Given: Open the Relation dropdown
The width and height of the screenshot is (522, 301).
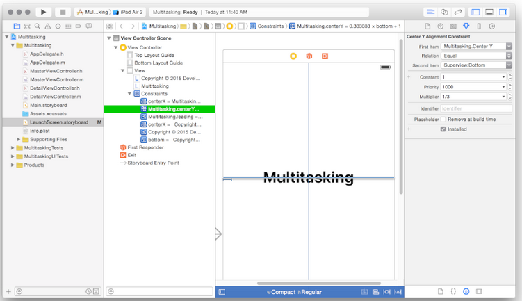Looking at the screenshot, I should click(476, 56).
